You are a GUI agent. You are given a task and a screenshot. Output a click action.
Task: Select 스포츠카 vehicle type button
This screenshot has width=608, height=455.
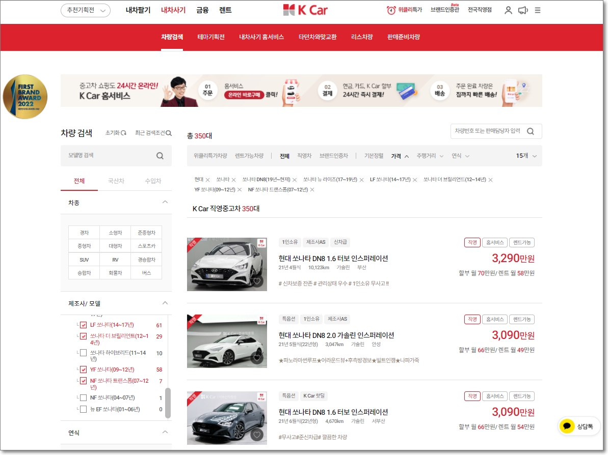(147, 246)
